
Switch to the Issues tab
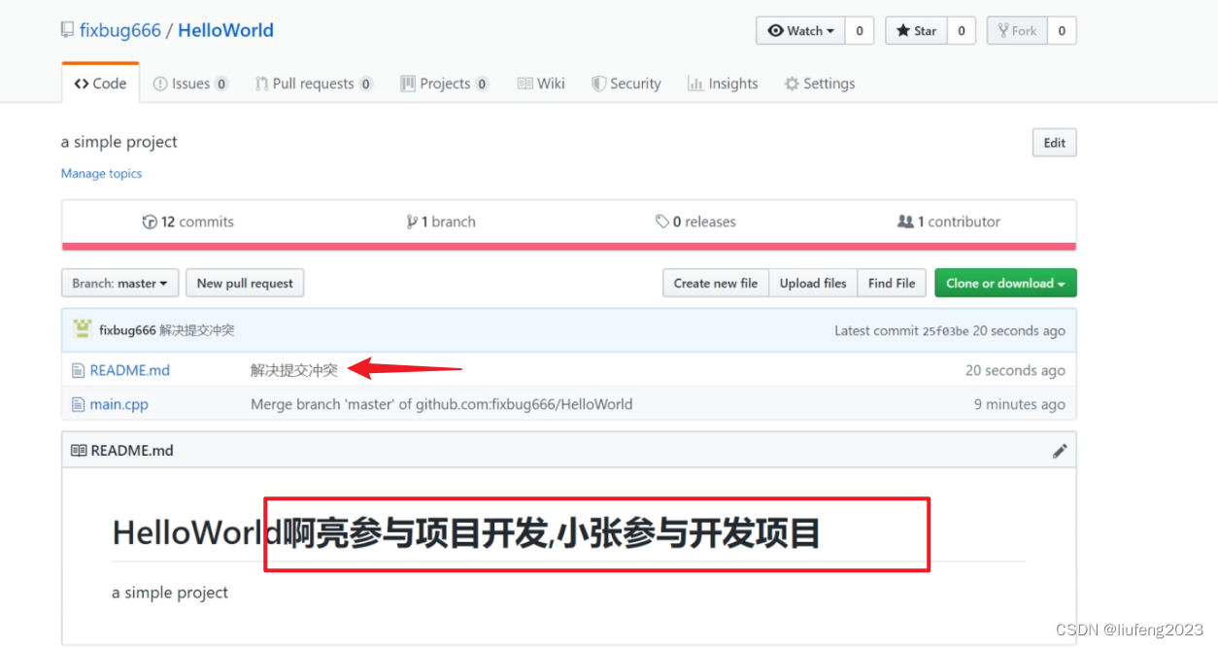coord(190,84)
